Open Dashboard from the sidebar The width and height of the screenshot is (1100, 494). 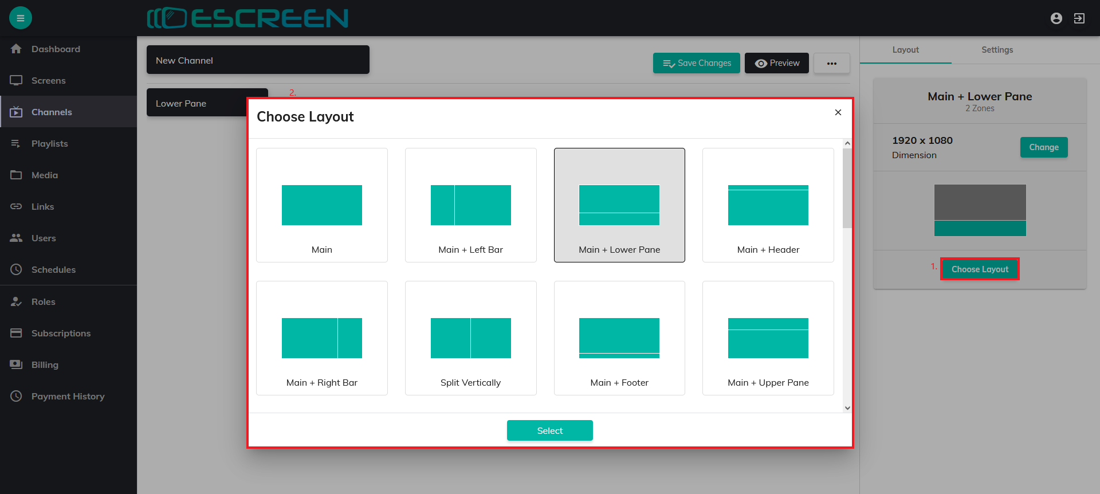(x=56, y=49)
